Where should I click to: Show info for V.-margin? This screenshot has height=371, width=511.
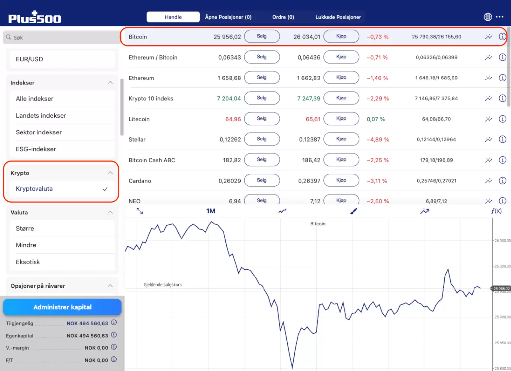click(x=114, y=347)
